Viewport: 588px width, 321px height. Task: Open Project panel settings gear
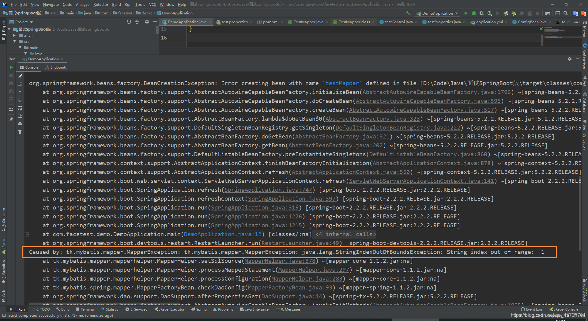tap(147, 22)
